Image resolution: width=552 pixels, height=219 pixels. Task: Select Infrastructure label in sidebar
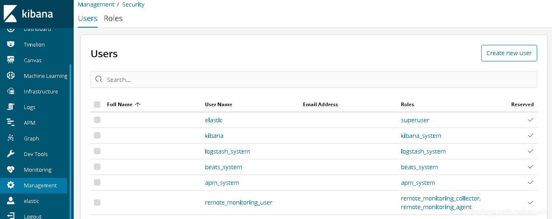point(41,91)
